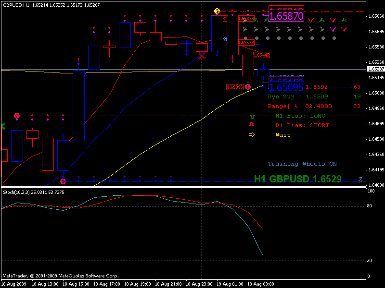The image size is (385, 288).
Task: Click the yellow Wait signal text
Action: coord(283,135)
